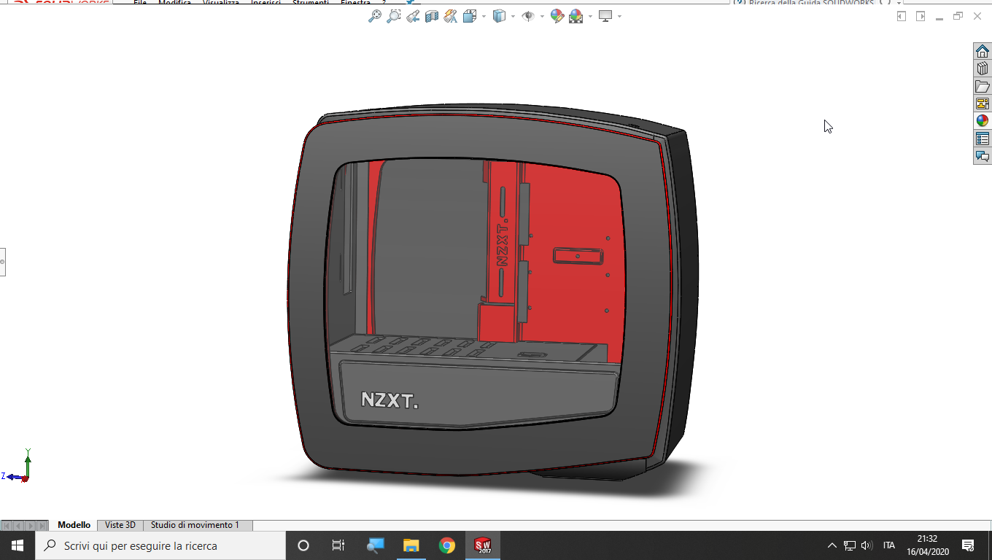Expand the Hide/Show Items dropdown arrow
This screenshot has width=992, height=560.
(x=541, y=16)
